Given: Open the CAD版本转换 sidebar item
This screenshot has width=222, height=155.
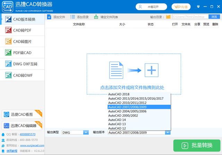Looking at the screenshot, I should (x=22, y=19).
